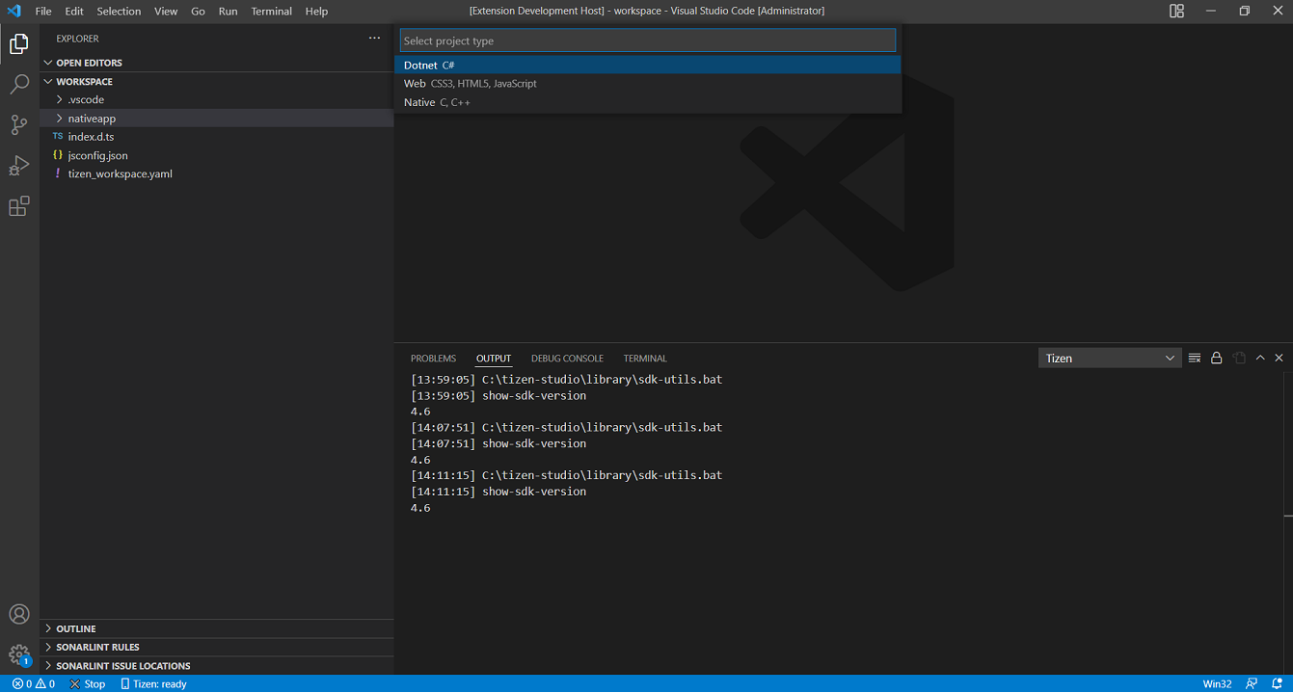Open the Manage gear settings icon
The width and height of the screenshot is (1293, 693).
click(x=19, y=654)
